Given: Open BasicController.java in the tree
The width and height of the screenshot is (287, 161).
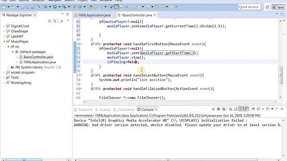Looking at the screenshot, I should [38, 57].
